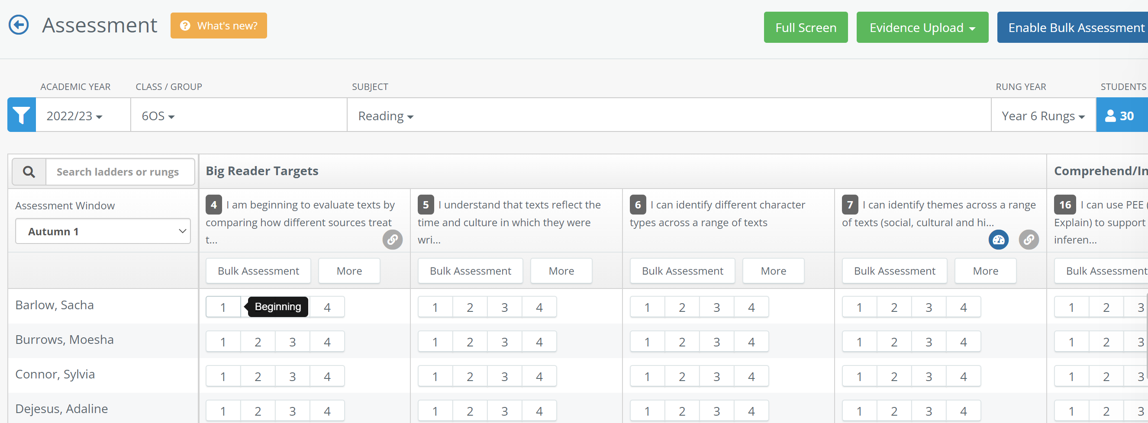Click the link icon on rung 4

(392, 240)
